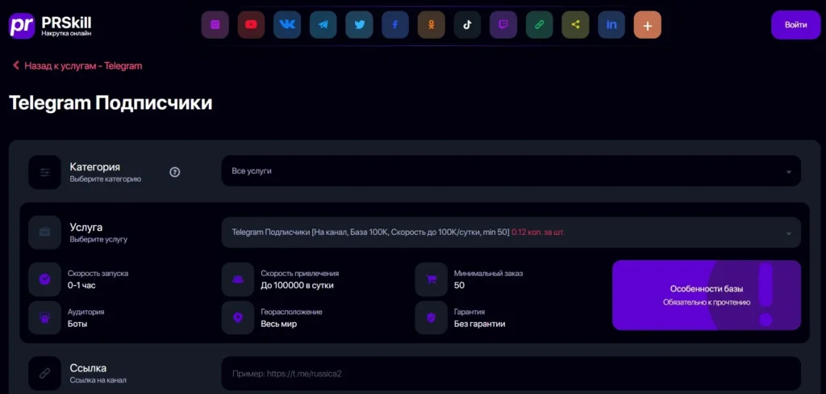This screenshot has height=394, width=826.
Task: Go back via 'Назад к услугам - Telegram'
Action: coord(77,66)
